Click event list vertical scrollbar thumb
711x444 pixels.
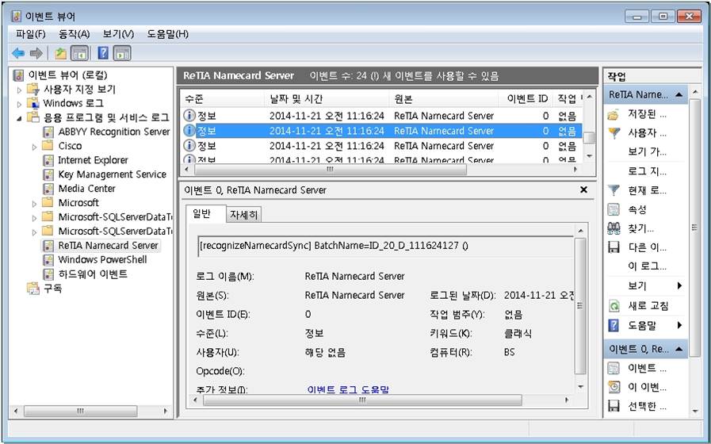[x=589, y=137]
